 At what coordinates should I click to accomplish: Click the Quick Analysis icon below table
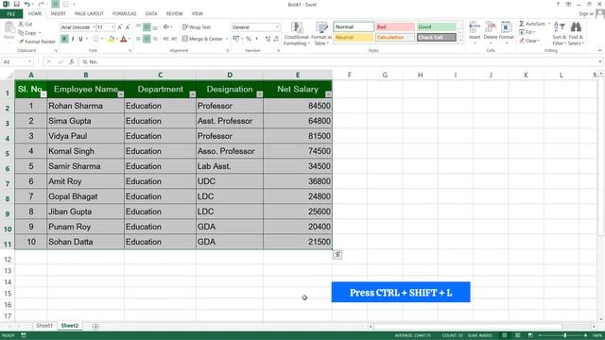point(337,254)
